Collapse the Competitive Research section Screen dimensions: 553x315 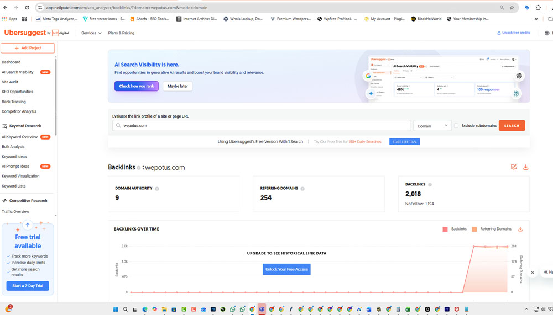25,201
